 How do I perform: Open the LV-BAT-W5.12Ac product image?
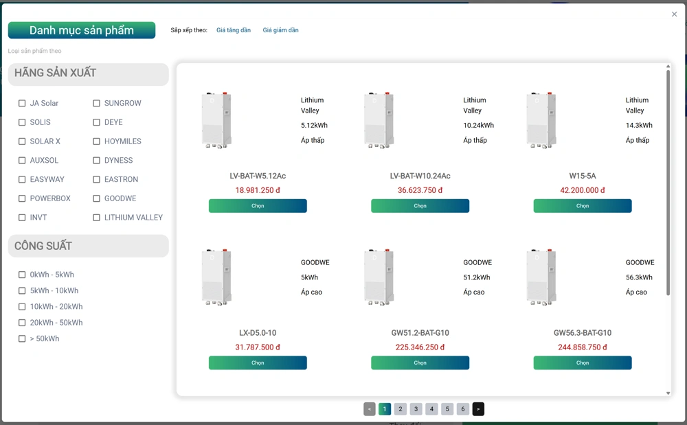click(216, 120)
